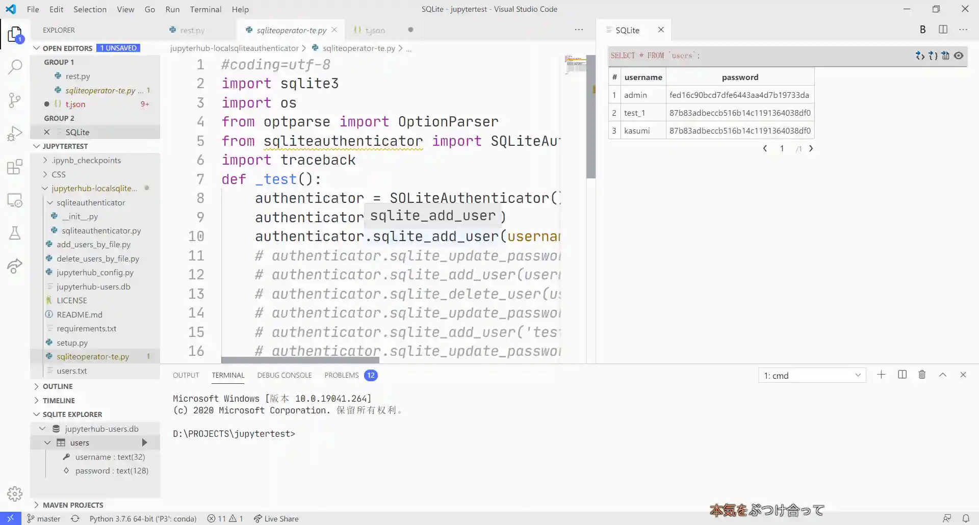Go to previous results page arrow
Screen dimensions: 979x525
point(765,148)
